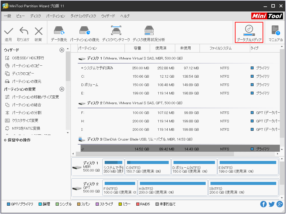The height and width of the screenshot is (214, 286).
Task: Select Copy Disk (ディスクのコピー) in sidebar
Action: coord(23,73)
